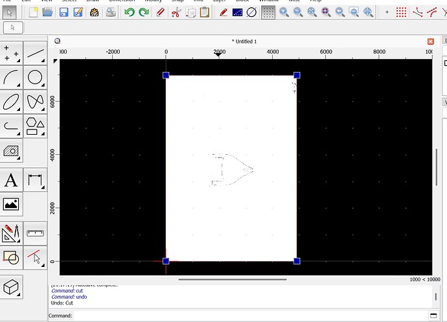
Task: Click the slashed circle toolbar icon
Action: pyautogui.click(x=251, y=12)
